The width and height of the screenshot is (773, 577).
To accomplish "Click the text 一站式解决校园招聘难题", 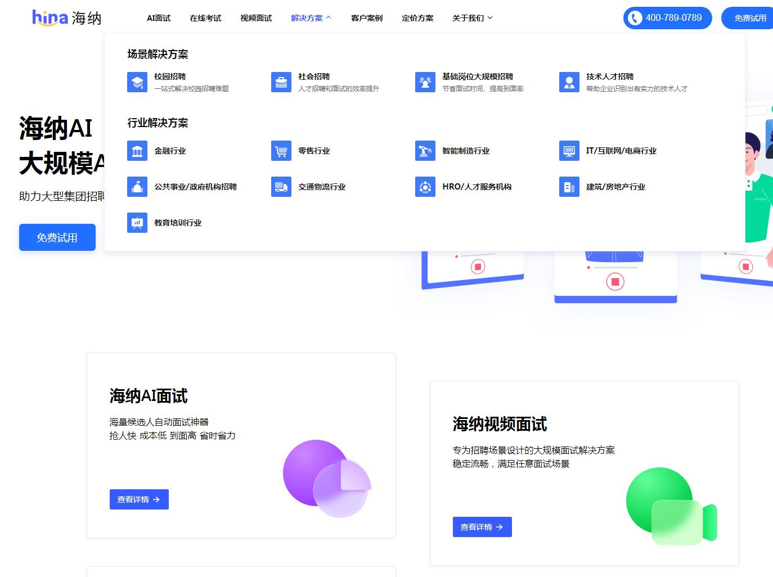I will (x=191, y=89).
